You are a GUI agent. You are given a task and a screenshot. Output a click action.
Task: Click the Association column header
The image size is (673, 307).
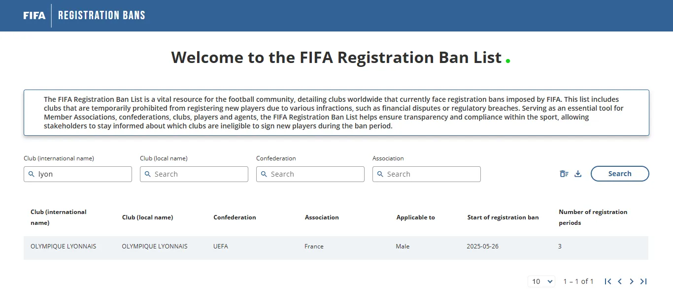[x=322, y=217]
